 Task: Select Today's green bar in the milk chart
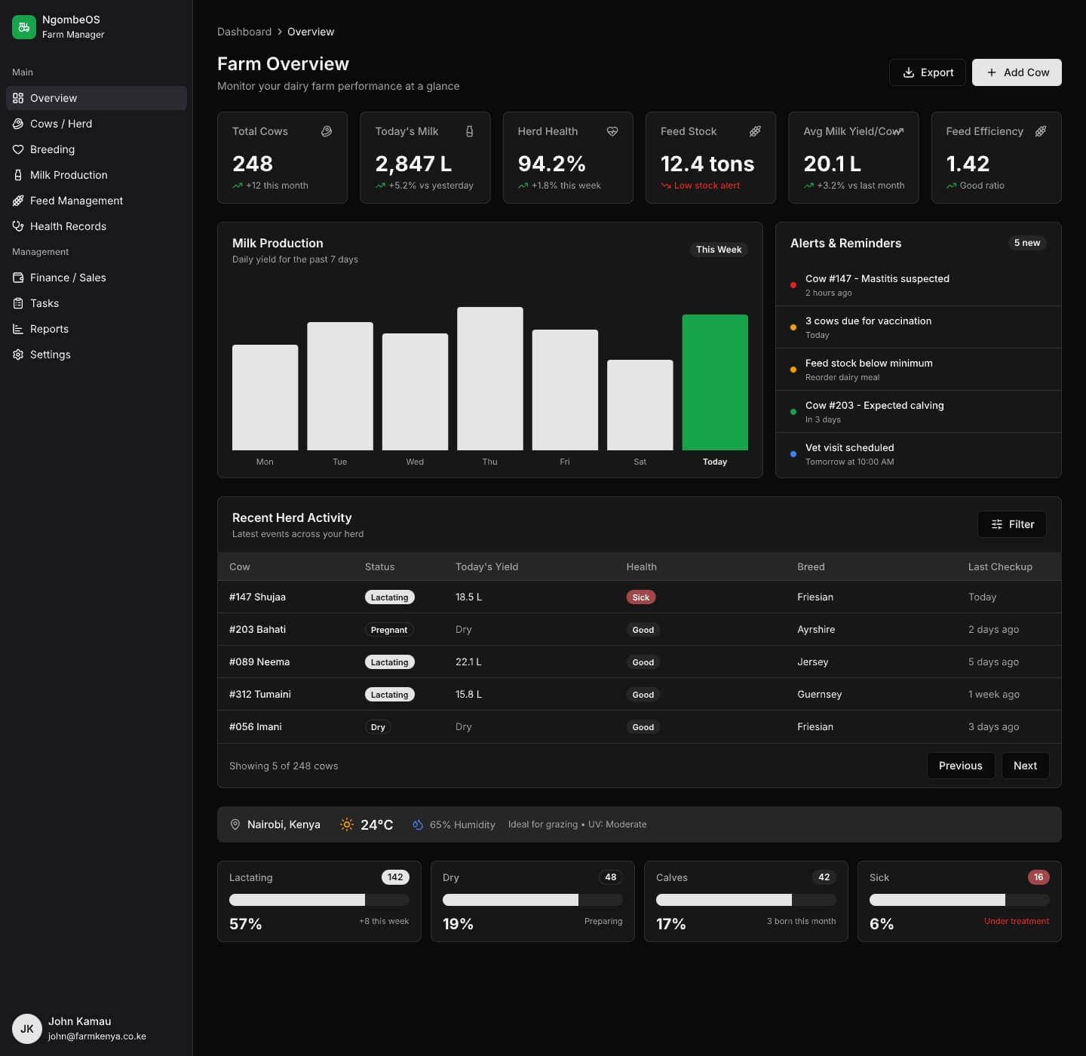click(714, 382)
